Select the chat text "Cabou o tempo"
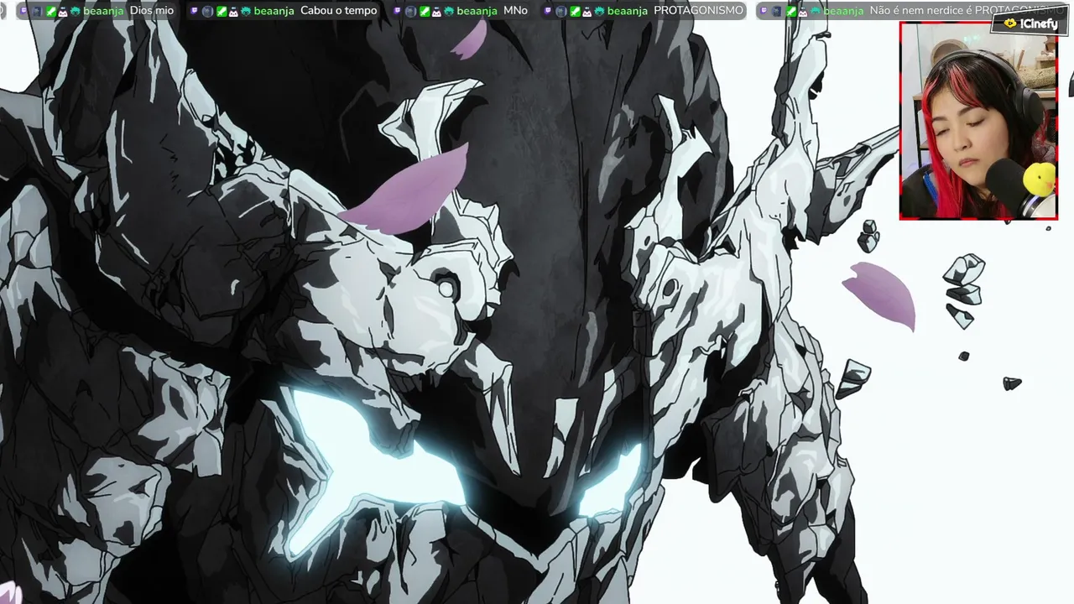 pos(339,11)
